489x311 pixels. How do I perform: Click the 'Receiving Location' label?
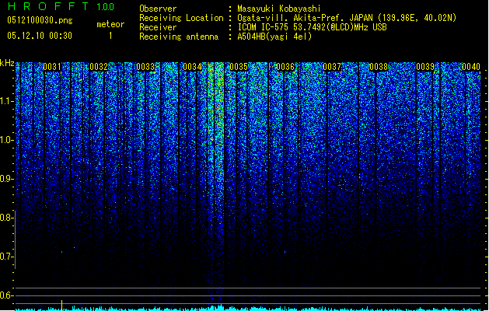[181, 18]
